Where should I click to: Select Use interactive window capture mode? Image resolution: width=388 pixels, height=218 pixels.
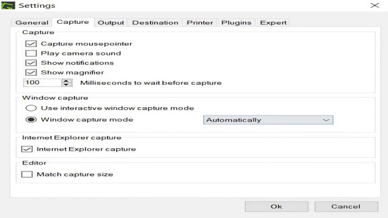coord(31,108)
